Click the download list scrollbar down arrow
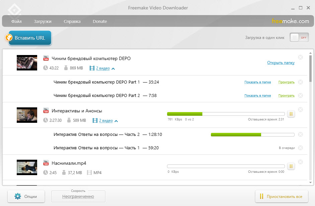This screenshot has width=315, height=206. click(x=310, y=183)
